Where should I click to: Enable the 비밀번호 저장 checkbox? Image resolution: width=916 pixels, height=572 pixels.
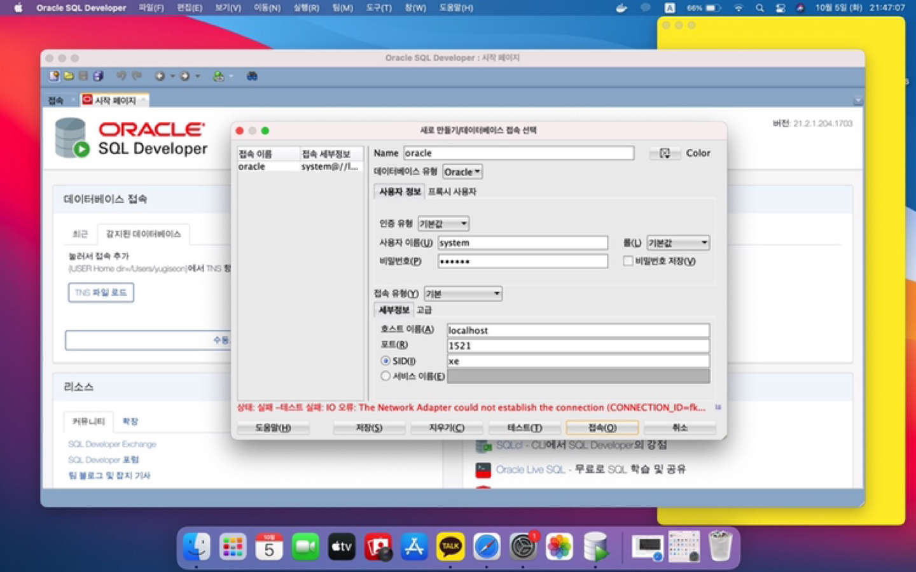click(x=628, y=261)
